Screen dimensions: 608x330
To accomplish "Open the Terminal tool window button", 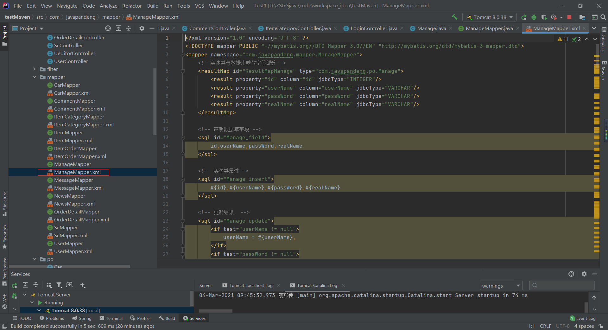I will coord(111,318).
